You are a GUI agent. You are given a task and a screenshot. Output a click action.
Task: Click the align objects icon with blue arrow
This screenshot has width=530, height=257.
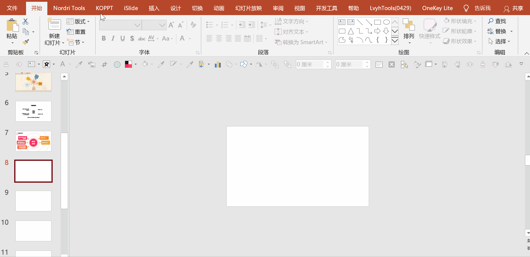pyautogui.click(x=202, y=64)
